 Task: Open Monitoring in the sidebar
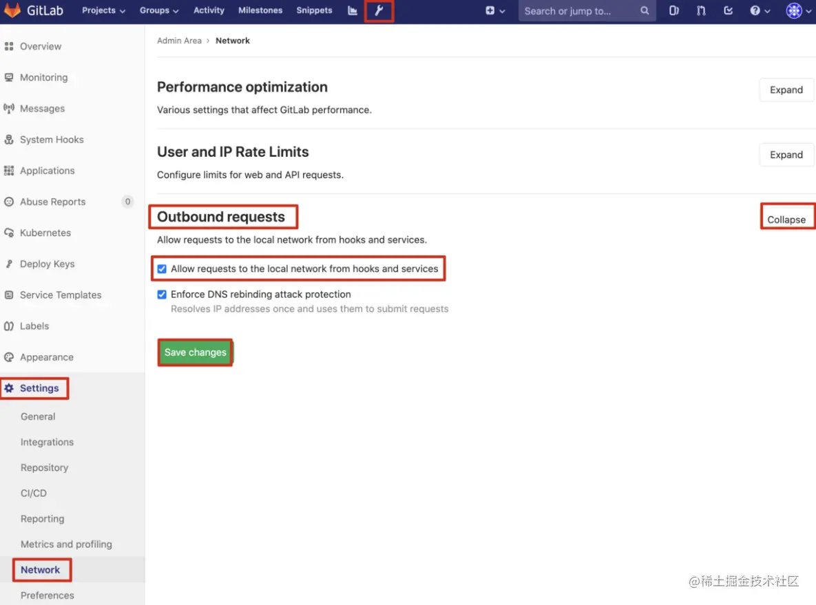tap(43, 78)
